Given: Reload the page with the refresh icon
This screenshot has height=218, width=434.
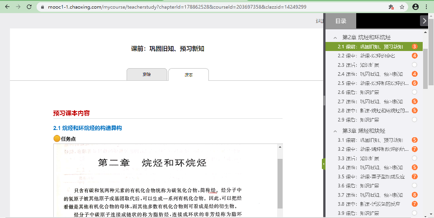Looking at the screenshot, I should (x=29, y=7).
